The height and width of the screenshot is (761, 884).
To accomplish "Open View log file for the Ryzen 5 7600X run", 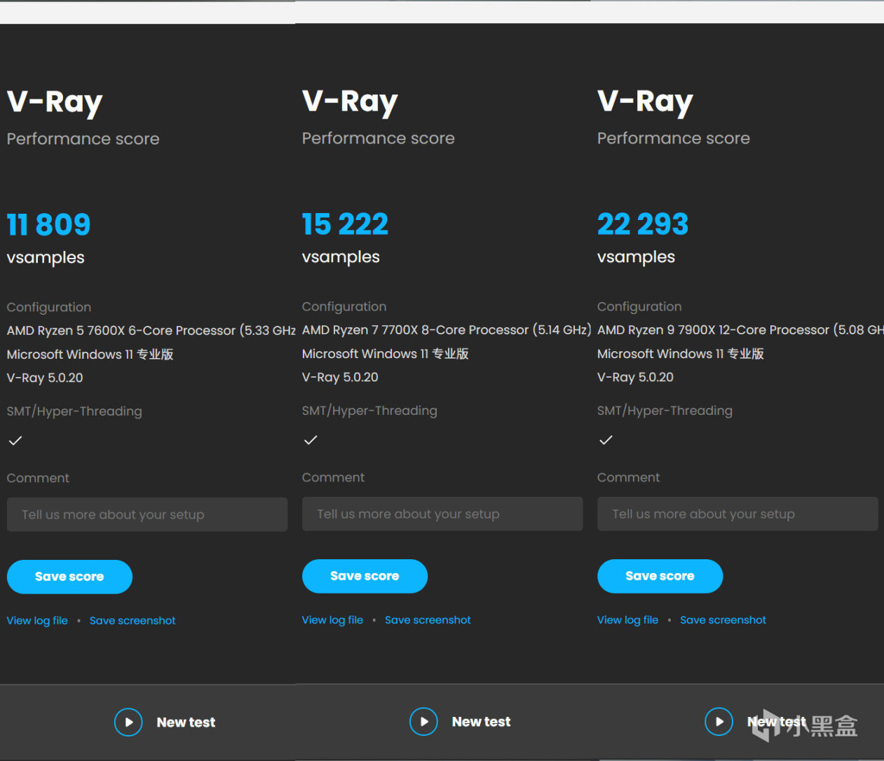I will [x=37, y=621].
